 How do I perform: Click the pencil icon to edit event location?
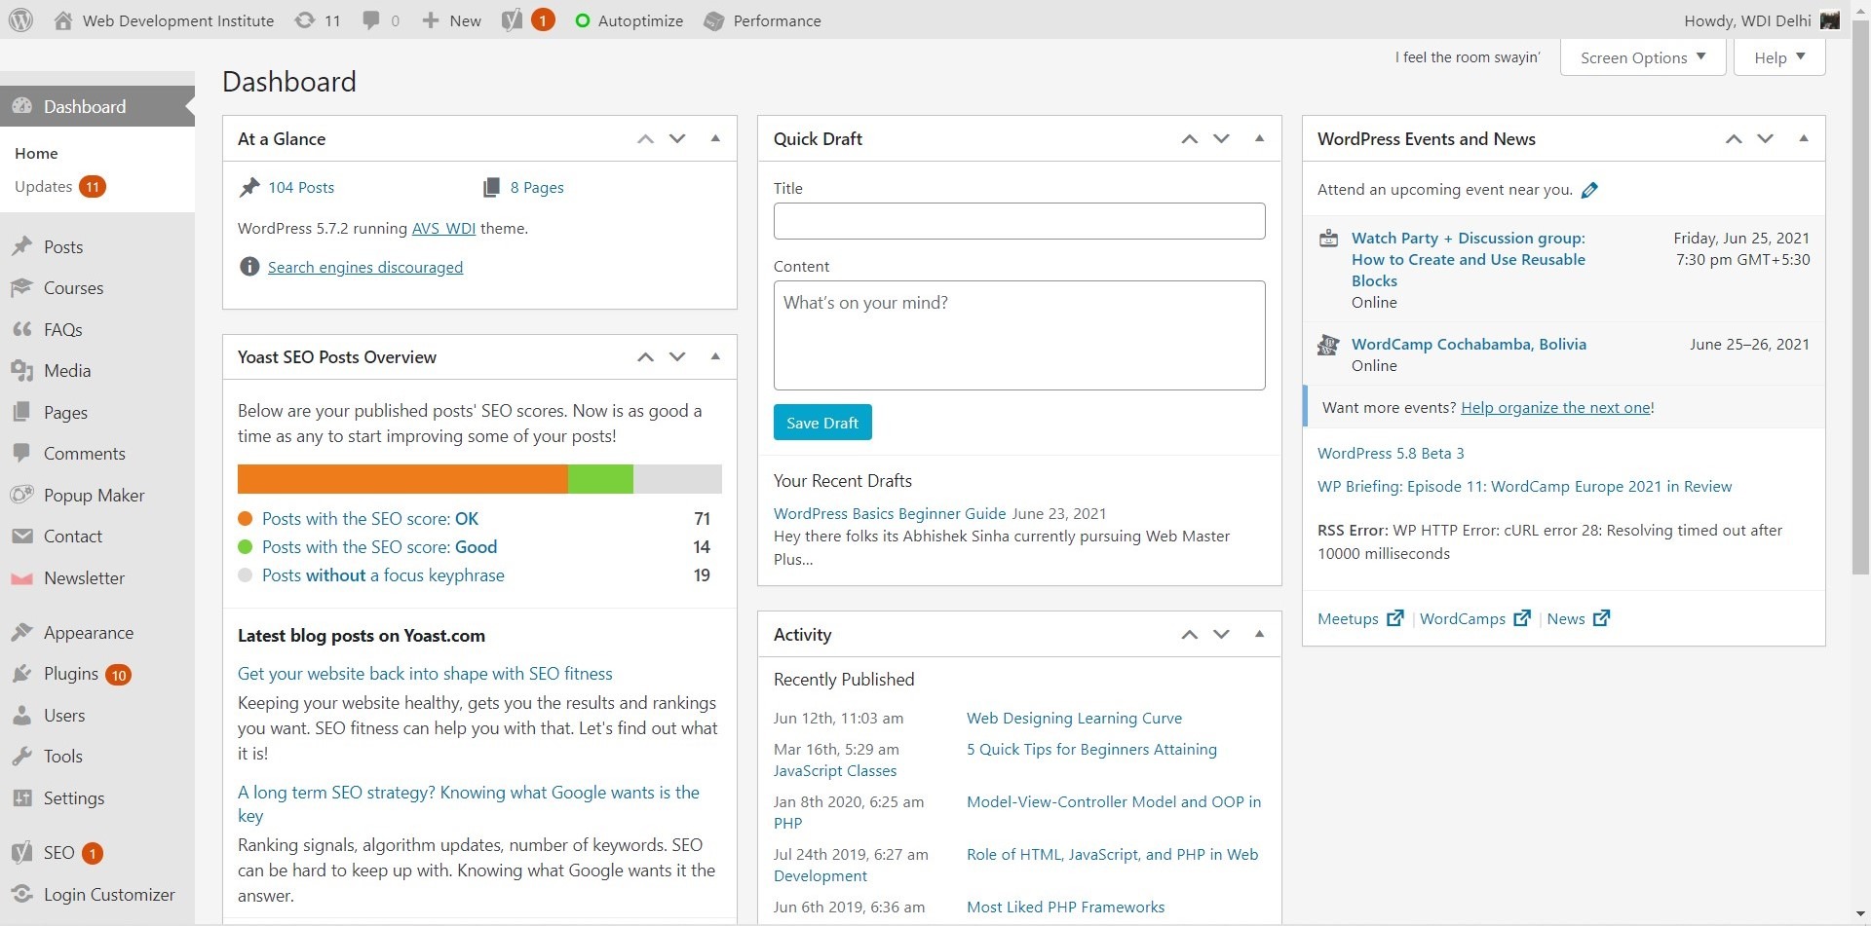(x=1589, y=190)
